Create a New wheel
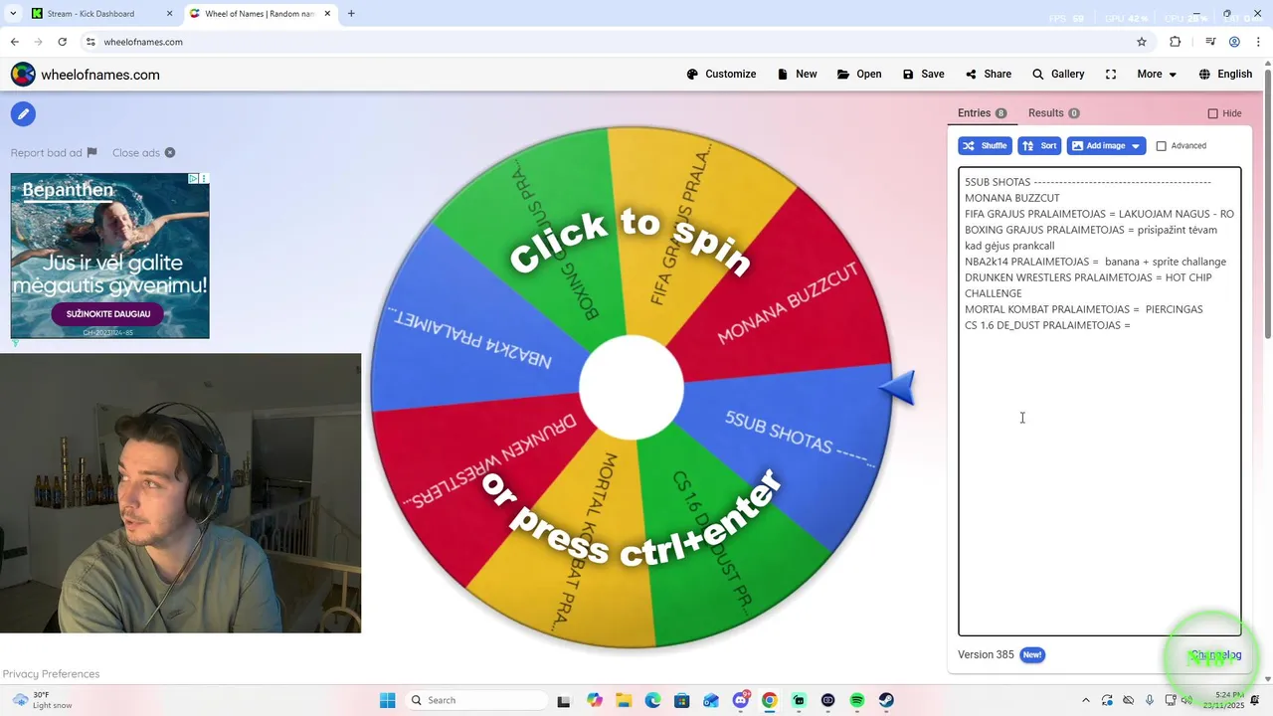 (x=797, y=75)
